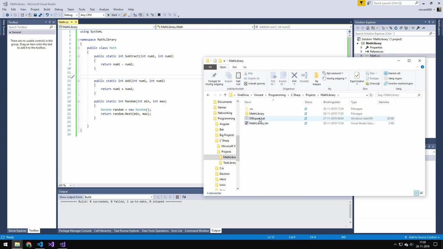Collapse the General group in Toolbox
The image size is (443, 249).
click(10, 32)
